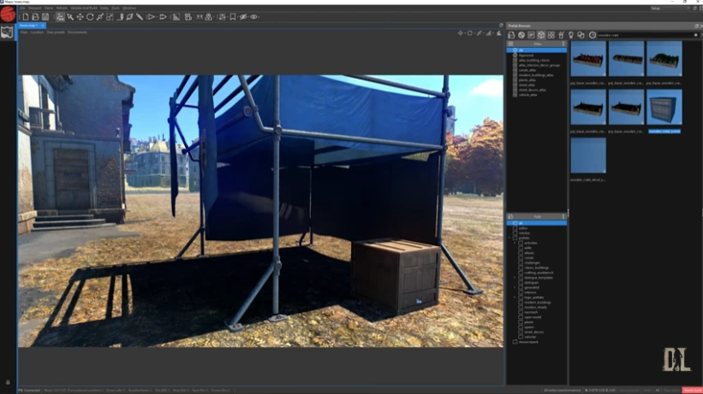Click the lightbulb filter icon in Prefab Browser
This screenshot has height=394, width=703.
(571, 35)
